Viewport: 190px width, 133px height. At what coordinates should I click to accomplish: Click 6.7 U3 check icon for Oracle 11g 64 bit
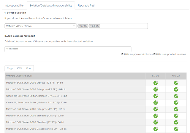156,96
